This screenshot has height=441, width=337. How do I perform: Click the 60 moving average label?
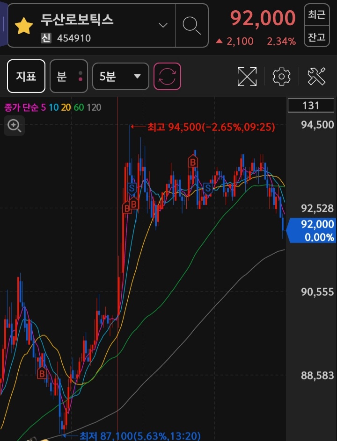coord(79,107)
